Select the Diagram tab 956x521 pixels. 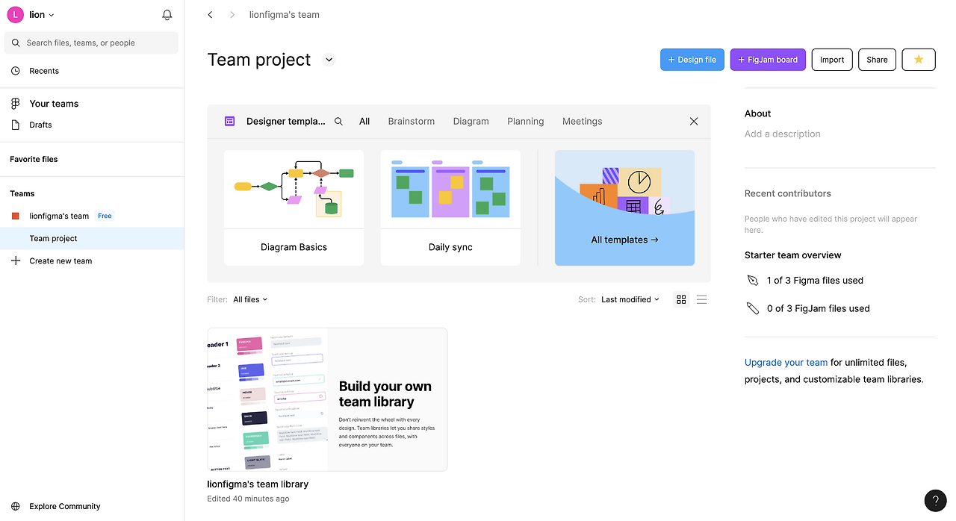(x=471, y=121)
